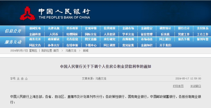Open the 货币政策 menu item
Screen dimensions: 211x108
point(72,28)
